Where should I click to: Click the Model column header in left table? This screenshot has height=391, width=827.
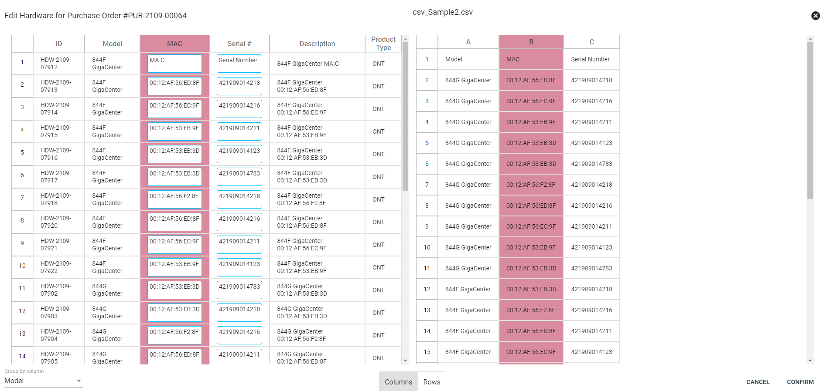pos(112,44)
